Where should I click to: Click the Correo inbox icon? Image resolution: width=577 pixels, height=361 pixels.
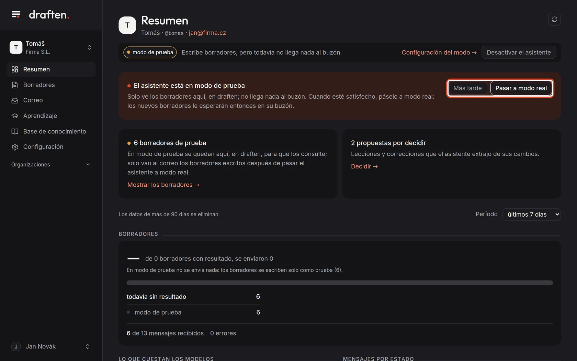[15, 100]
